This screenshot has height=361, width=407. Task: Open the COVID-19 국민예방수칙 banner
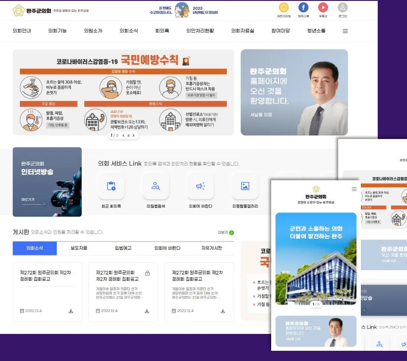coord(123,92)
